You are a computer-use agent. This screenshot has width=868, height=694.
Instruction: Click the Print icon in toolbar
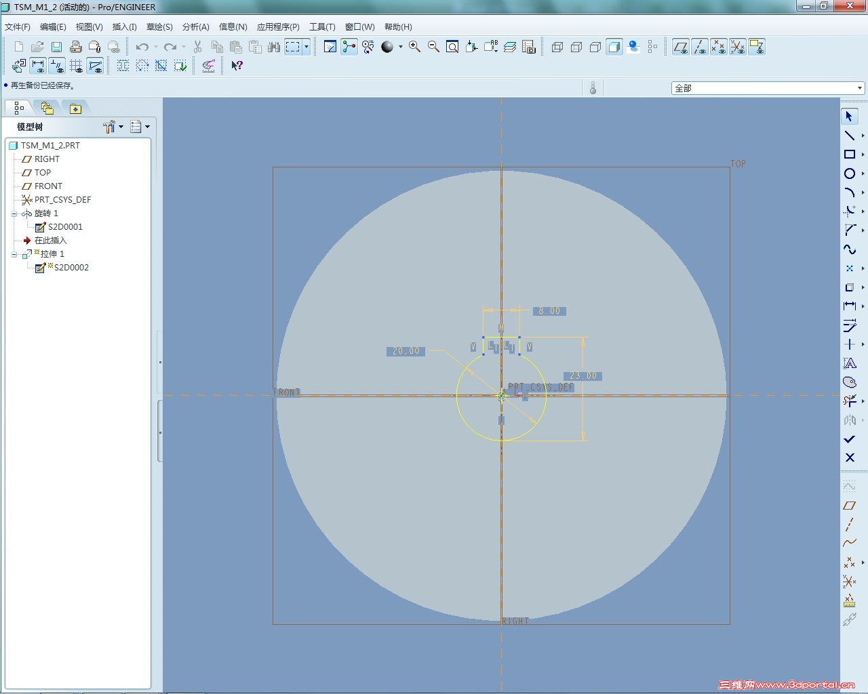[76, 47]
